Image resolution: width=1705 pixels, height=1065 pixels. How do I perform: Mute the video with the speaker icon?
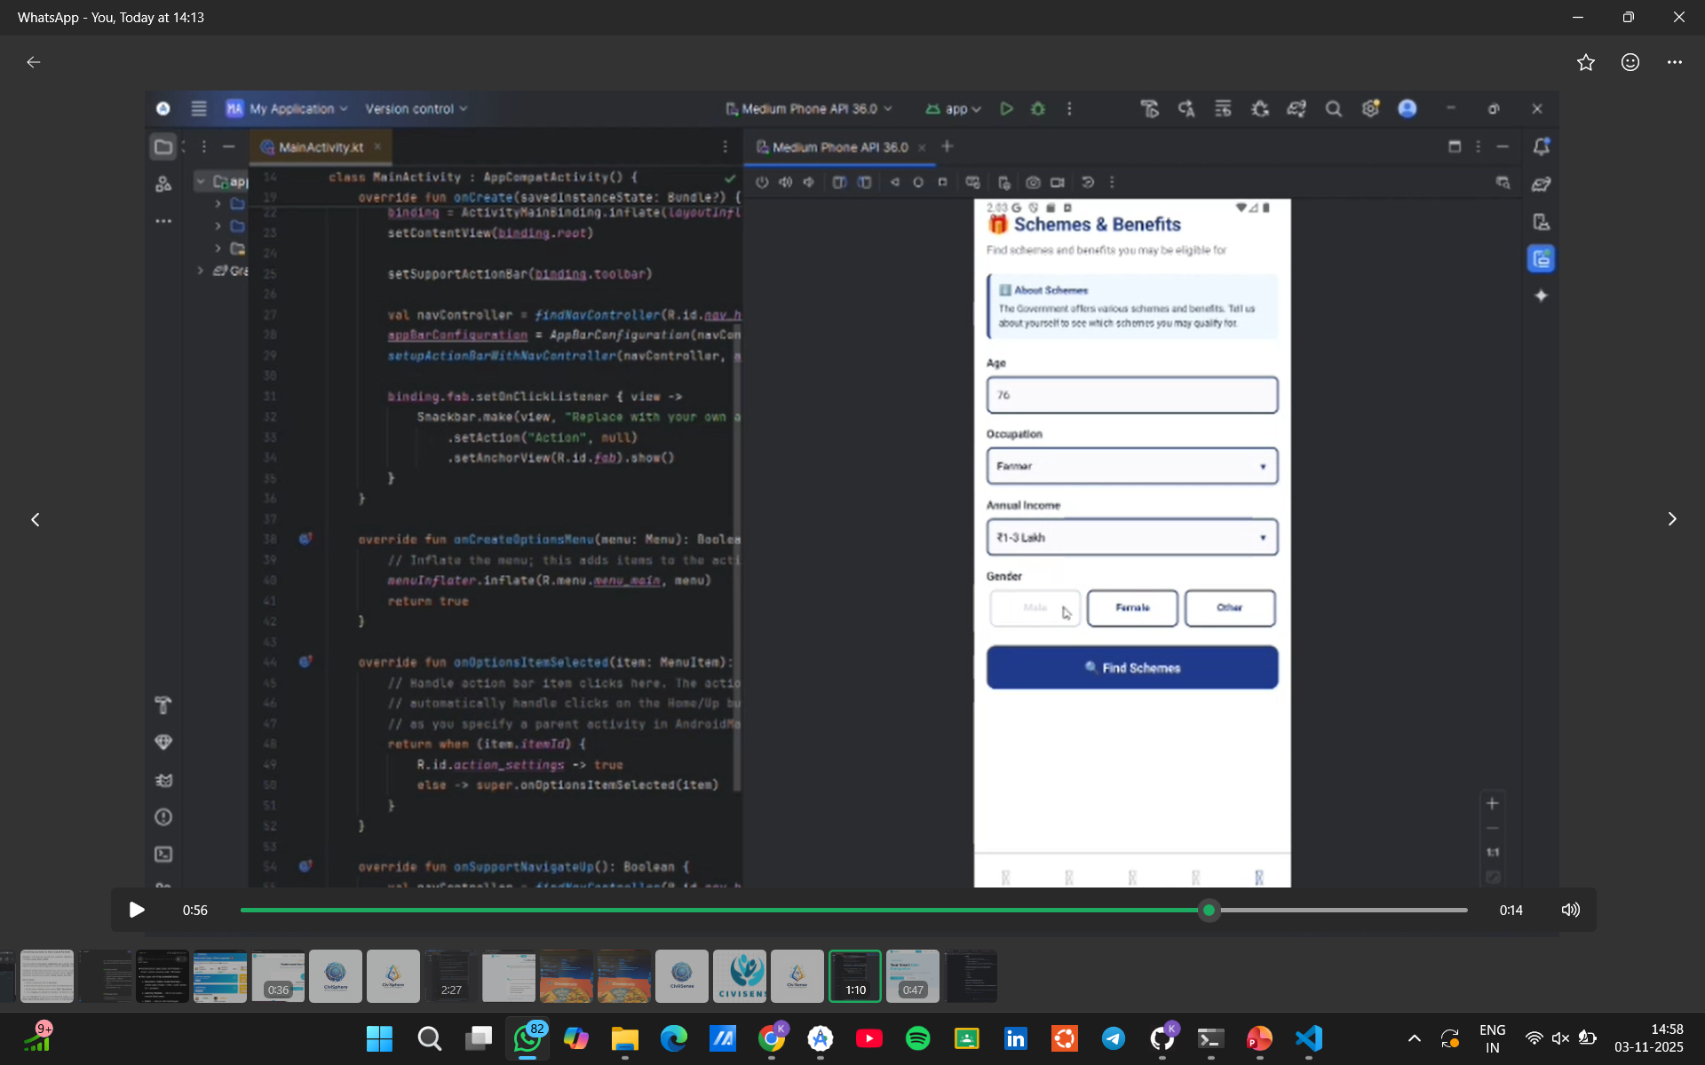(x=1571, y=910)
